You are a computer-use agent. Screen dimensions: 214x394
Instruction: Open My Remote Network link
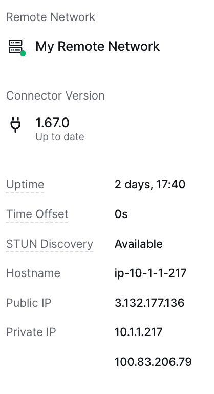(98, 46)
